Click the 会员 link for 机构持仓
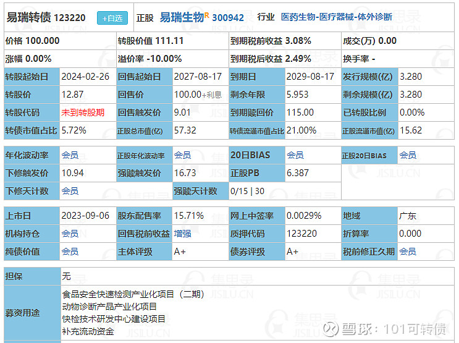The height and width of the screenshot is (343, 459). point(70,234)
